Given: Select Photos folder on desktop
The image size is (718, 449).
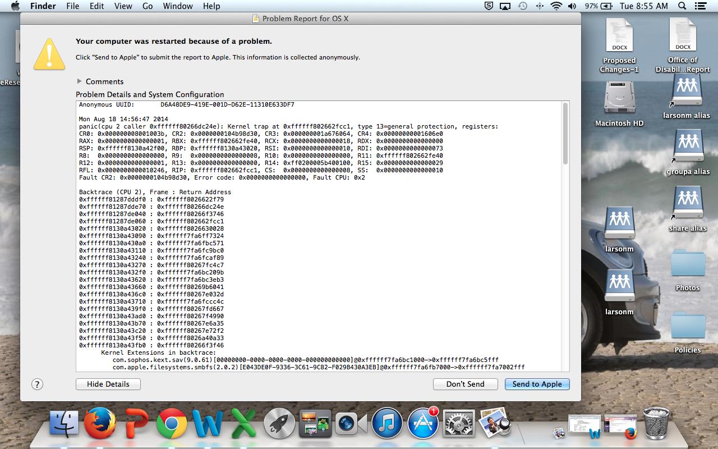Looking at the screenshot, I should tap(688, 271).
